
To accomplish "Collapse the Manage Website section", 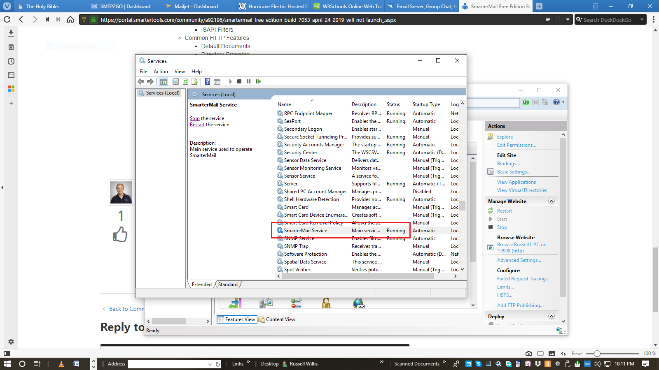I will tap(552, 201).
